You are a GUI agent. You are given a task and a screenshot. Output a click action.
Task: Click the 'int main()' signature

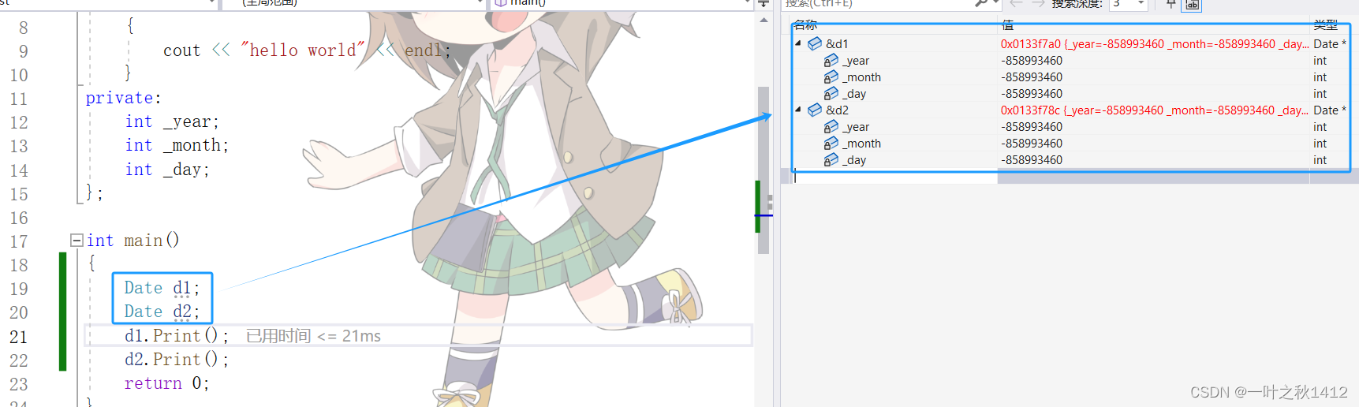[x=133, y=240]
